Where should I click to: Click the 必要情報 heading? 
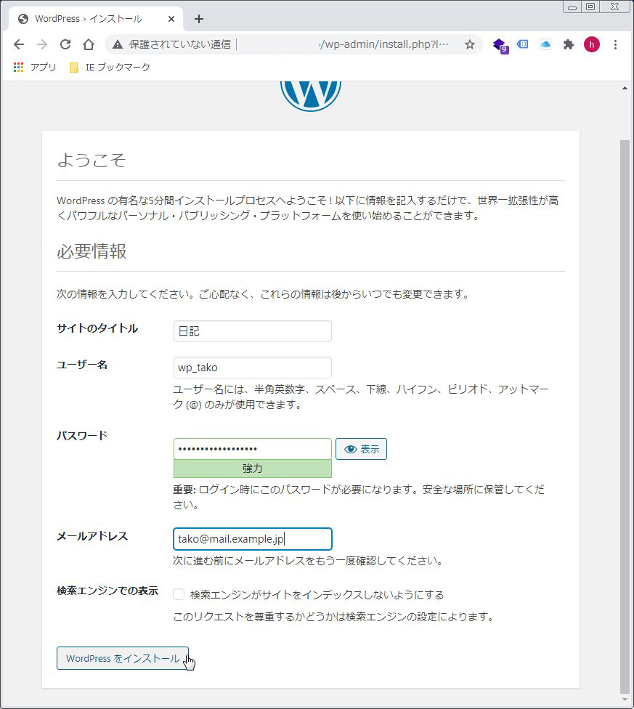click(92, 251)
